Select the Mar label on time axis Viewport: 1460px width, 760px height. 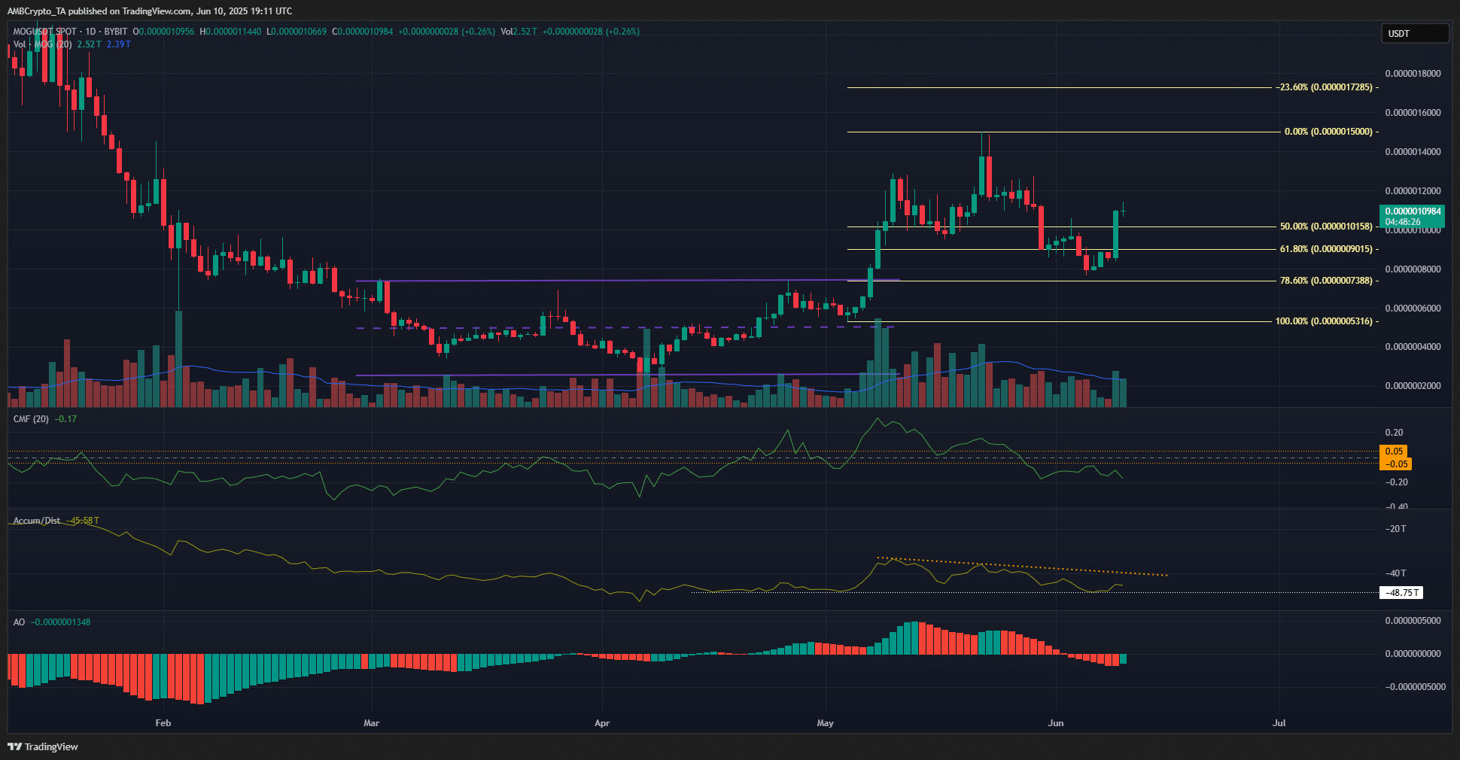click(x=371, y=723)
